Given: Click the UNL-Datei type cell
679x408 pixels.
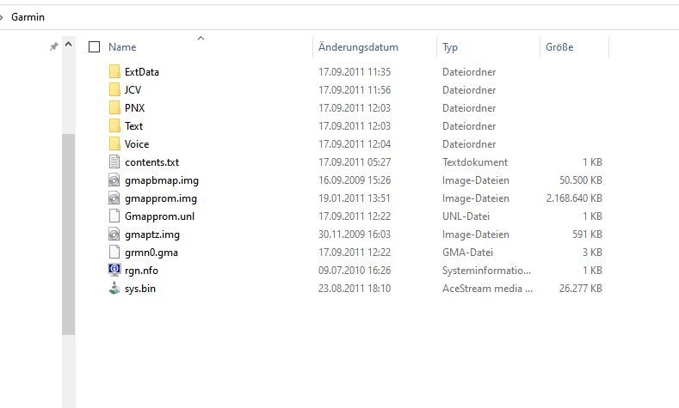Looking at the screenshot, I should (466, 216).
